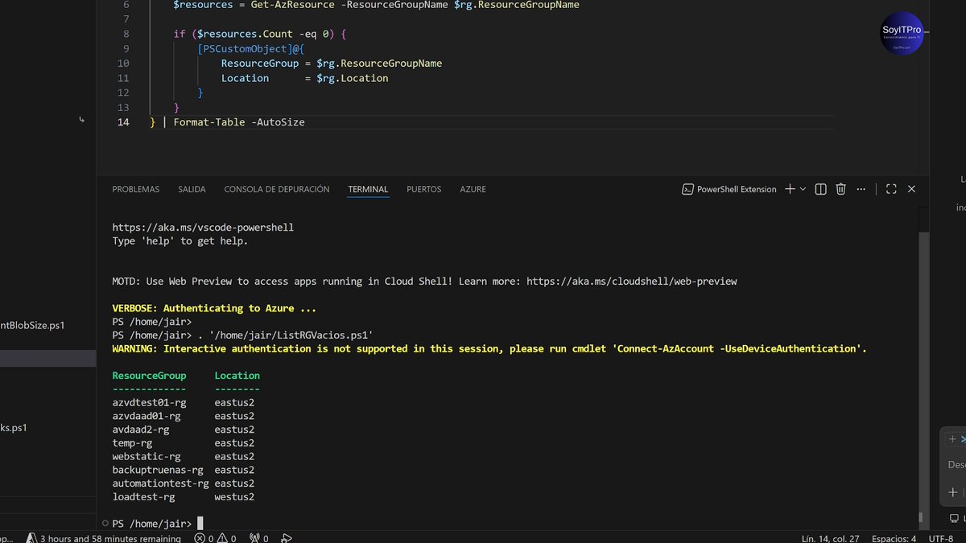This screenshot has height=543, width=966.
Task: Open the cloudshell/web-preview link
Action: (x=632, y=282)
